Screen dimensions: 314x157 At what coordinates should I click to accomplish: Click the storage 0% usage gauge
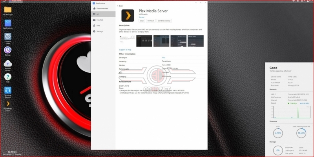click(x=278, y=150)
